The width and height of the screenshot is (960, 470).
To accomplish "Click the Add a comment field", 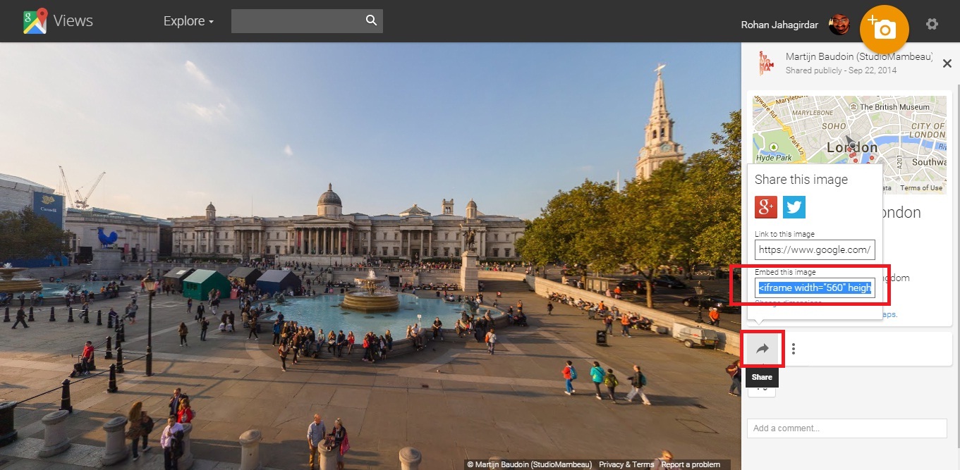I will click(846, 428).
